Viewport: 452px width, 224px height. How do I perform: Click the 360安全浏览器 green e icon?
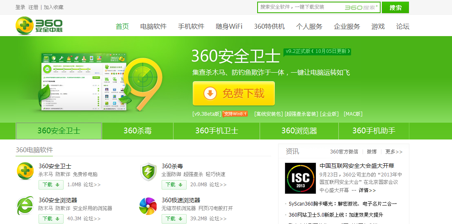pyautogui.click(x=25, y=206)
